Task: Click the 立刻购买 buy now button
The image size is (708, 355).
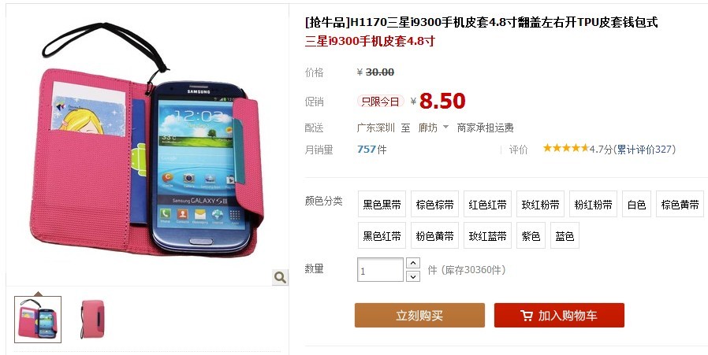Action: coord(419,316)
